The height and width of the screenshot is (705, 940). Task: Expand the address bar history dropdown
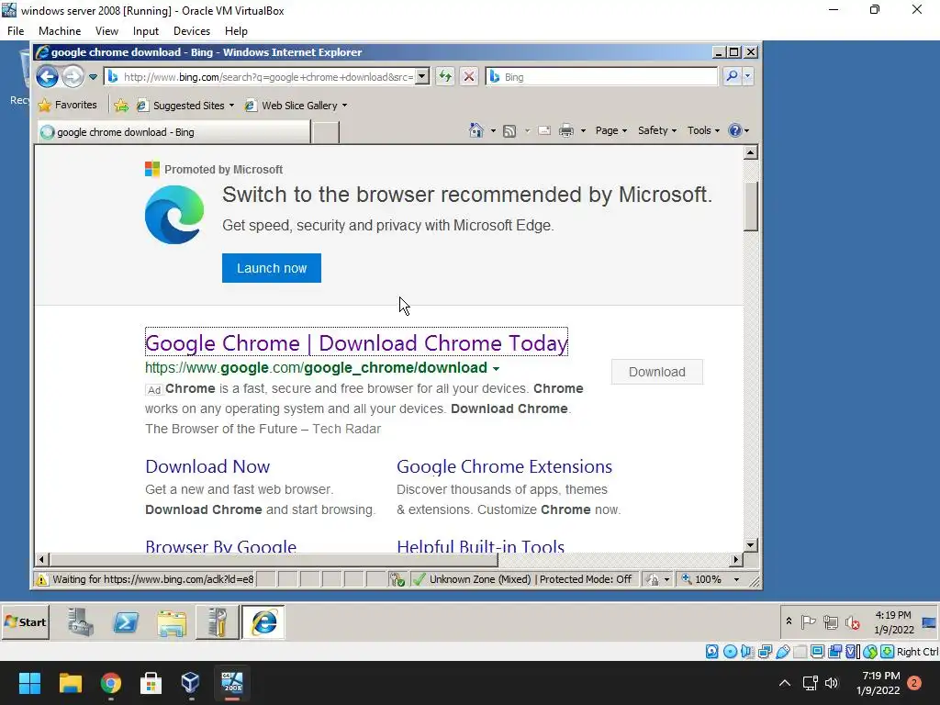[x=422, y=76]
